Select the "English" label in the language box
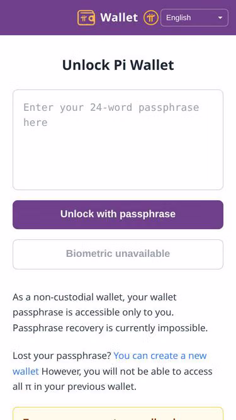This screenshot has width=236, height=420. tap(179, 18)
